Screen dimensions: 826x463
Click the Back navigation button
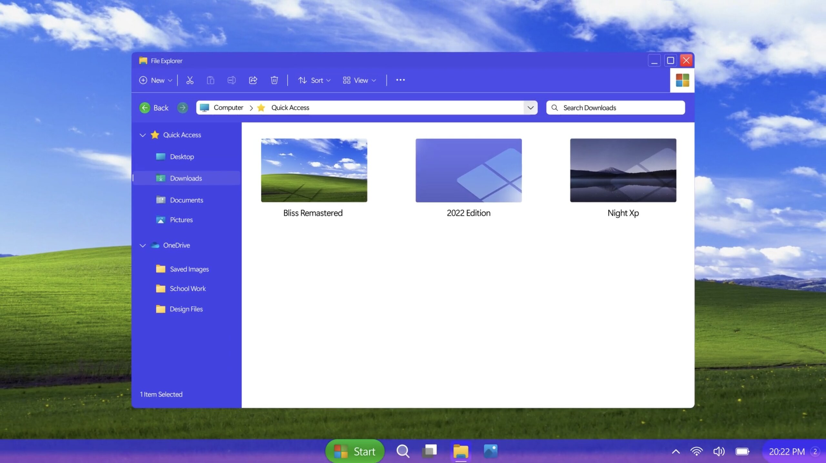click(145, 108)
